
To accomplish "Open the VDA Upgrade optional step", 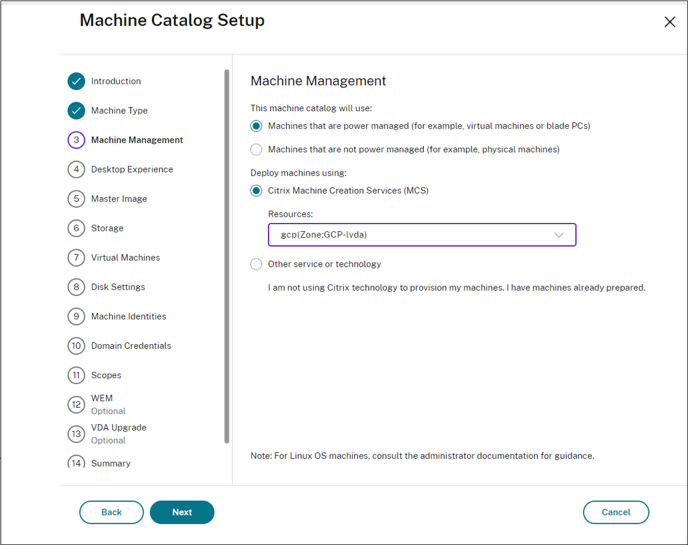I will tap(76, 433).
